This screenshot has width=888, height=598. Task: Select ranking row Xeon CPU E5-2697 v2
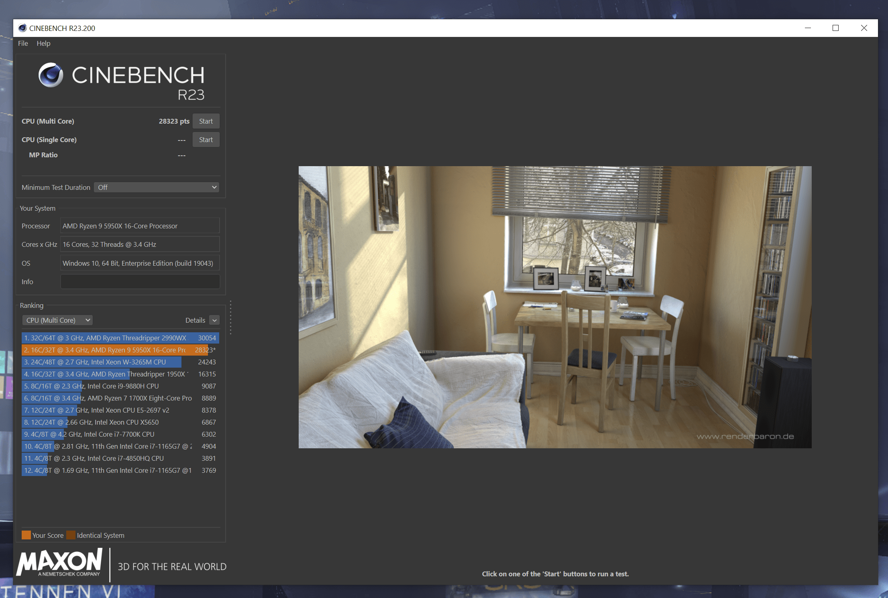120,410
